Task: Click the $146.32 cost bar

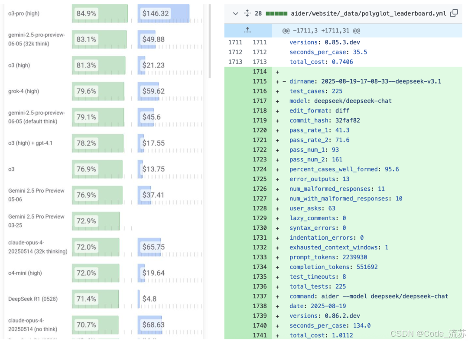Action: (163, 13)
